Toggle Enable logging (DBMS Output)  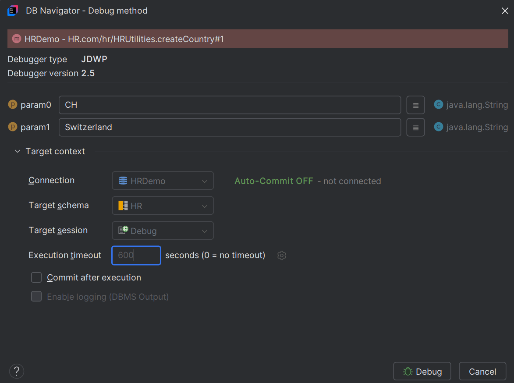pyautogui.click(x=36, y=296)
